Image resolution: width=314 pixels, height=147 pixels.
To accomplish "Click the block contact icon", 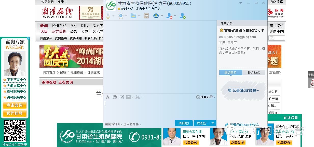I will click(x=169, y=16).
